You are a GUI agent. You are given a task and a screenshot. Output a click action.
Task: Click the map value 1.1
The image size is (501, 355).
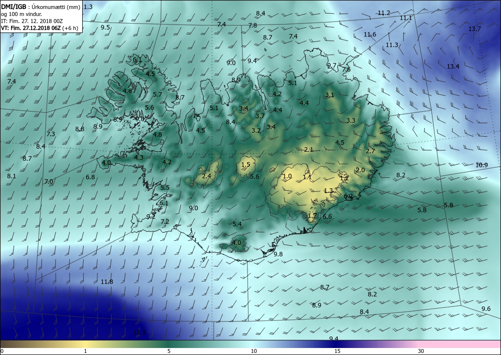point(307,177)
